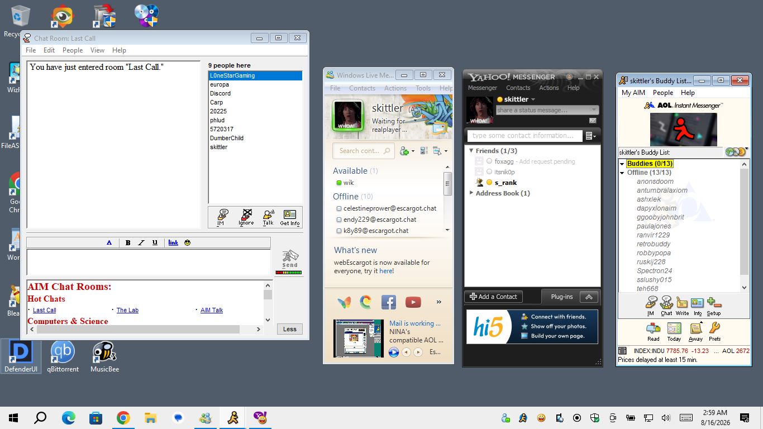Select the MusicBee desktop icon
The width and height of the screenshot is (763, 429).
(104, 356)
